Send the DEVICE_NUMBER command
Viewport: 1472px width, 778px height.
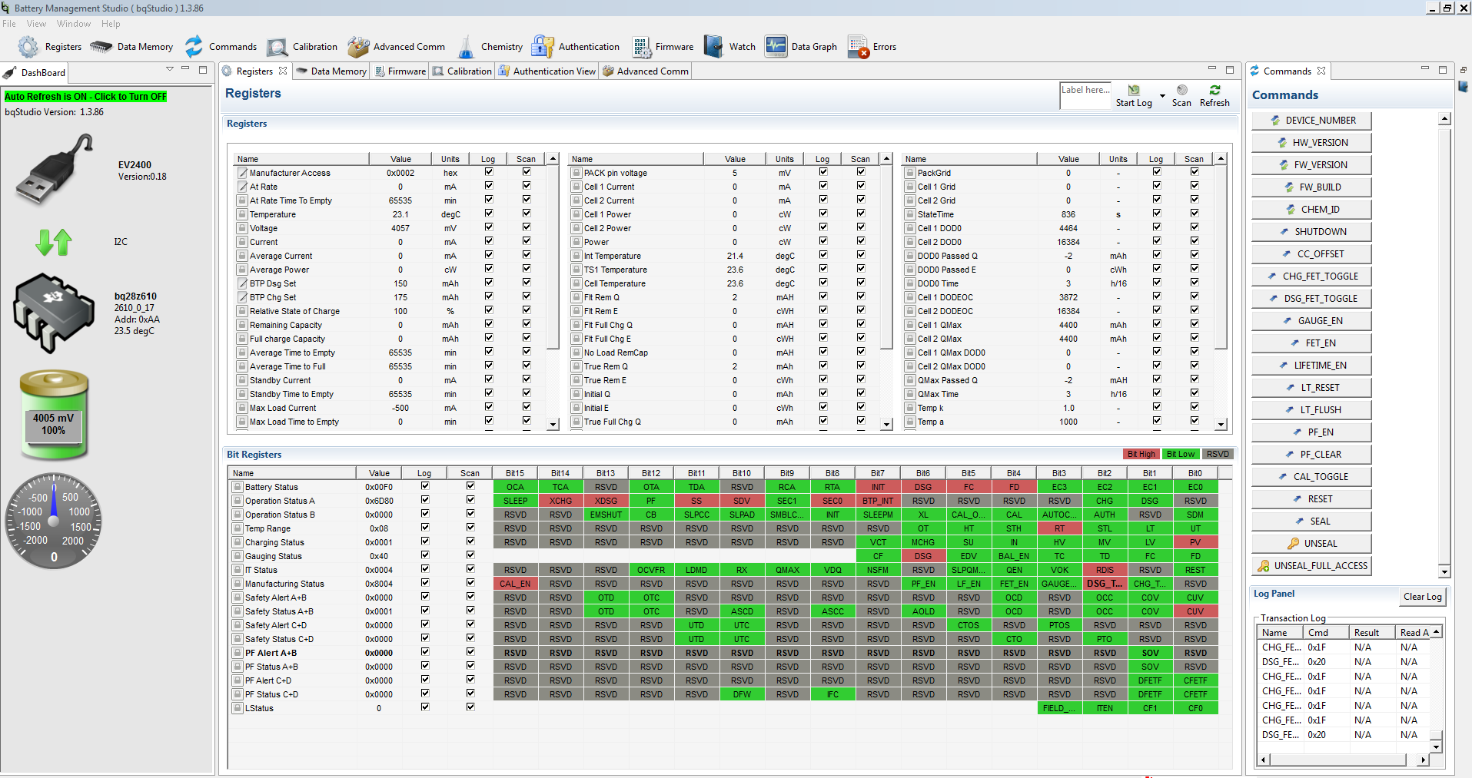pos(1311,121)
